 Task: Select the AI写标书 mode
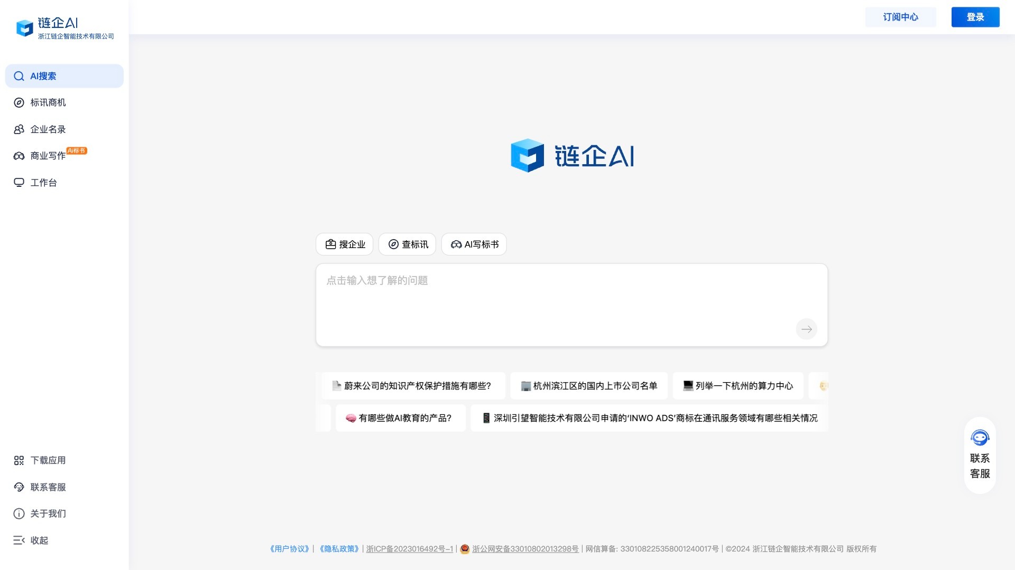[x=474, y=244]
